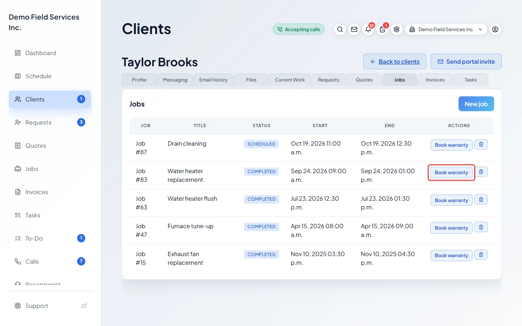
Task: Switch to the Profile tab
Action: pos(139,80)
